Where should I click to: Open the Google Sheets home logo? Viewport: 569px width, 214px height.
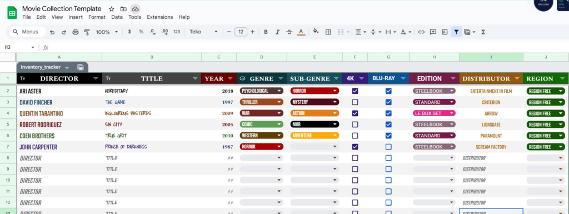[12, 13]
